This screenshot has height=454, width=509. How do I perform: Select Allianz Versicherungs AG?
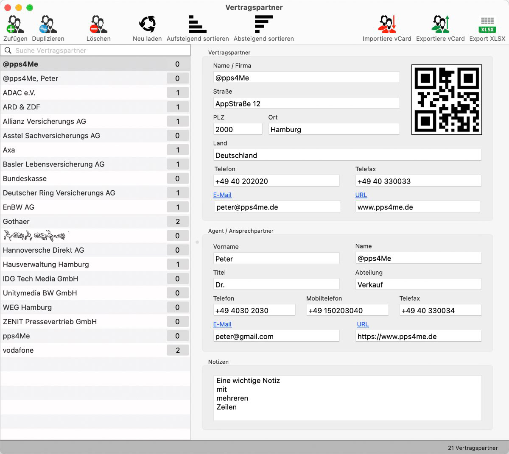coord(95,121)
